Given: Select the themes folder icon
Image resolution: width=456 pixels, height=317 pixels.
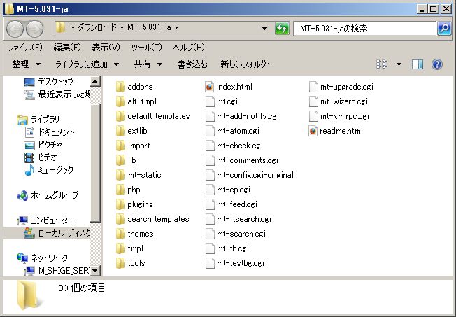Looking at the screenshot, I should tap(120, 234).
